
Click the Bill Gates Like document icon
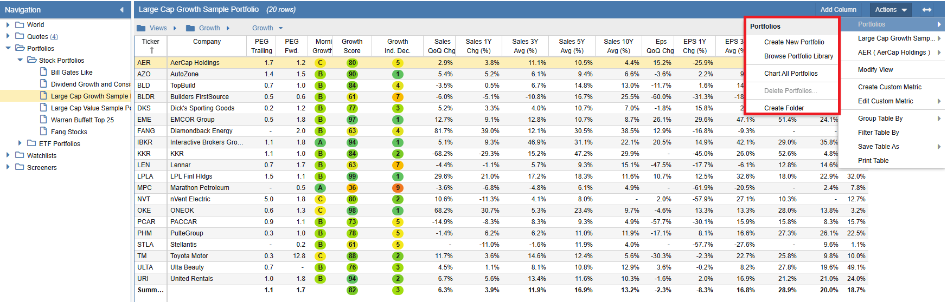click(x=44, y=72)
